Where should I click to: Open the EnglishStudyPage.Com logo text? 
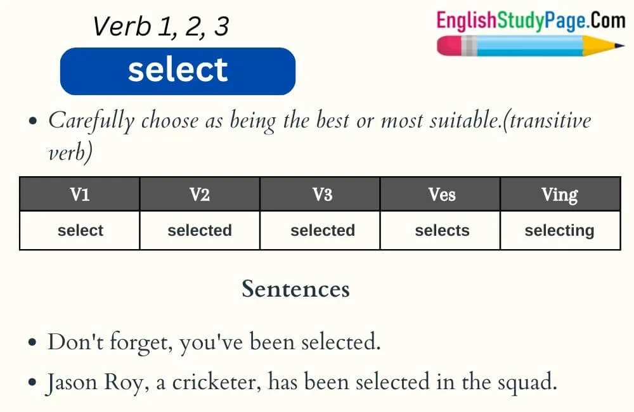tap(531, 21)
